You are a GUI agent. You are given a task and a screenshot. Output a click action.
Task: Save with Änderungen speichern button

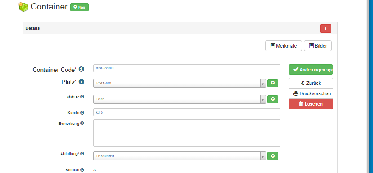(x=311, y=70)
